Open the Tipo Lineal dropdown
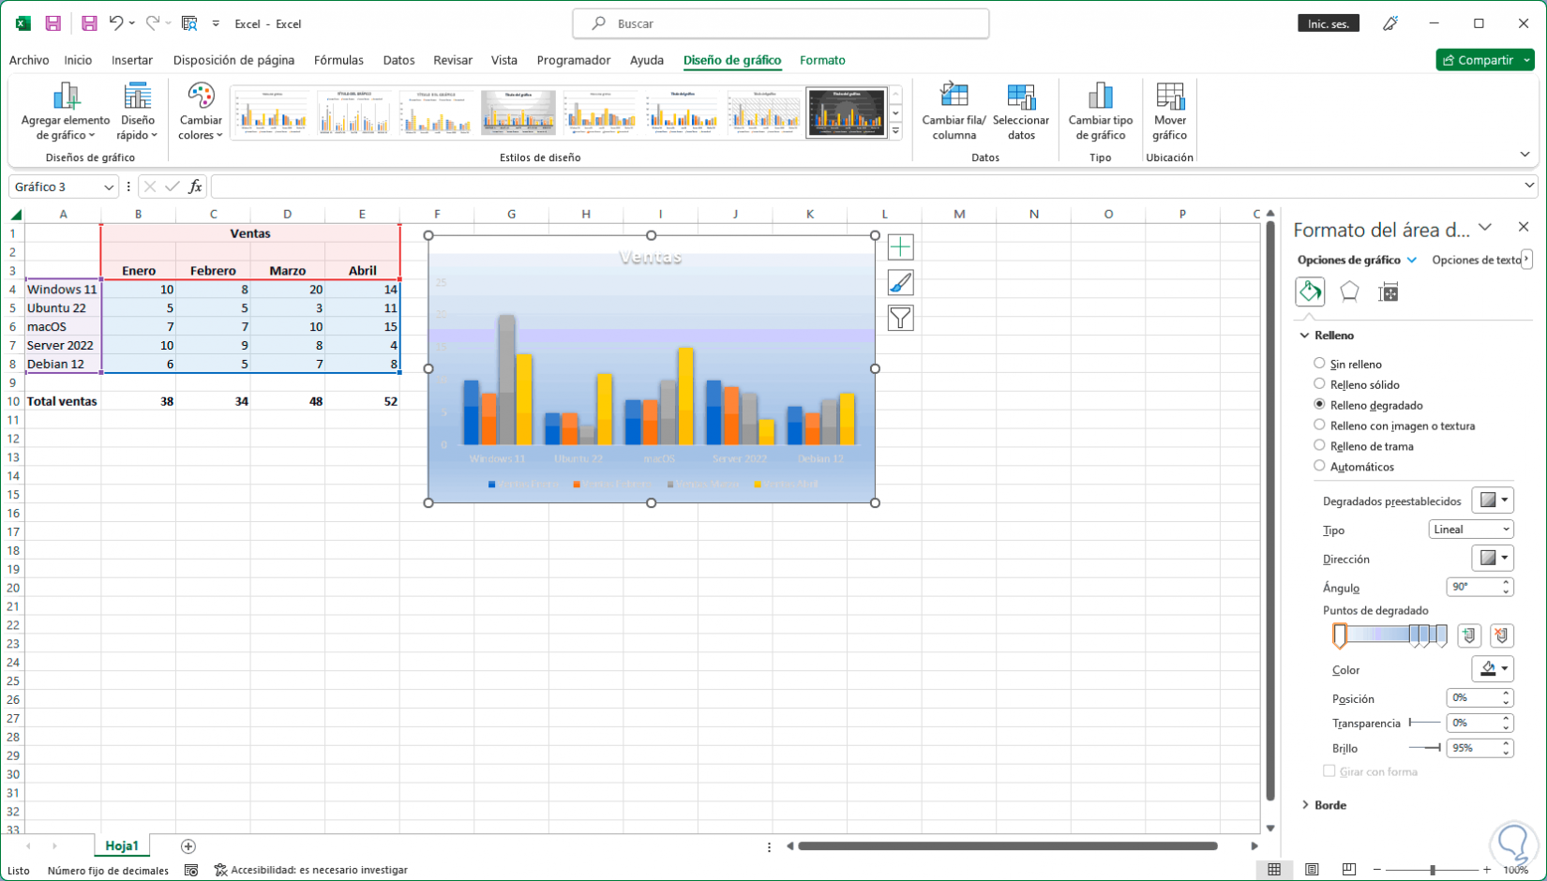1547x881 pixels. point(1470,530)
